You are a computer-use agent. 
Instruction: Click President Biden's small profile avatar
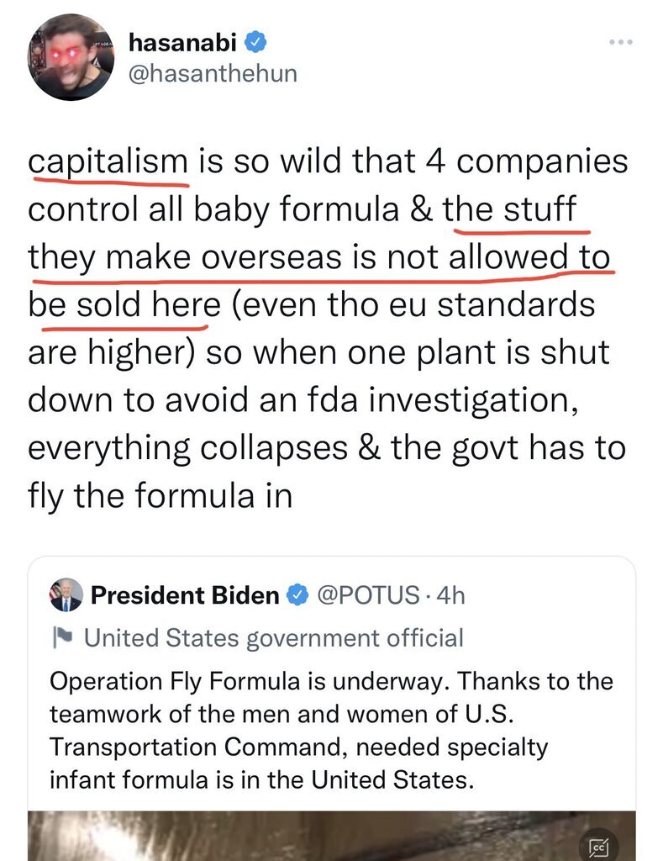click(66, 595)
